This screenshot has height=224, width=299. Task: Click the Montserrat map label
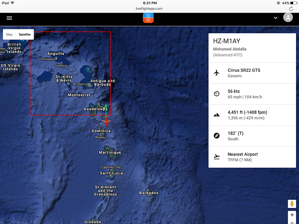pos(79,95)
